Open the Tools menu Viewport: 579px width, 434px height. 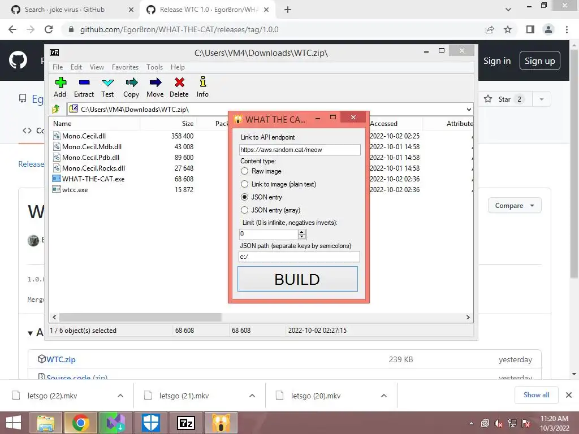[x=154, y=67]
